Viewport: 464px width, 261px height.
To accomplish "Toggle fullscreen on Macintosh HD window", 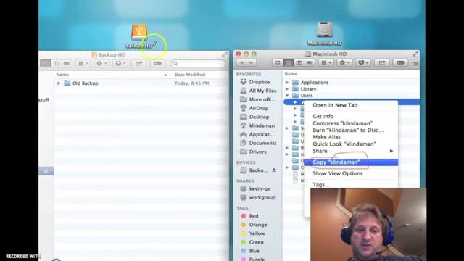I will pos(415,54).
